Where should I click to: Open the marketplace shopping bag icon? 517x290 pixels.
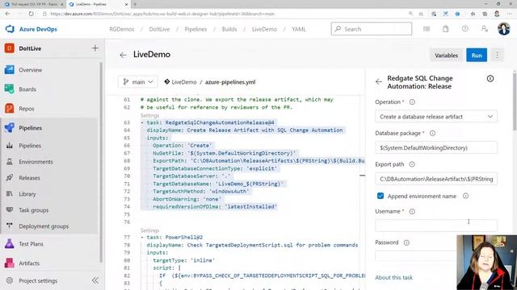(445, 29)
